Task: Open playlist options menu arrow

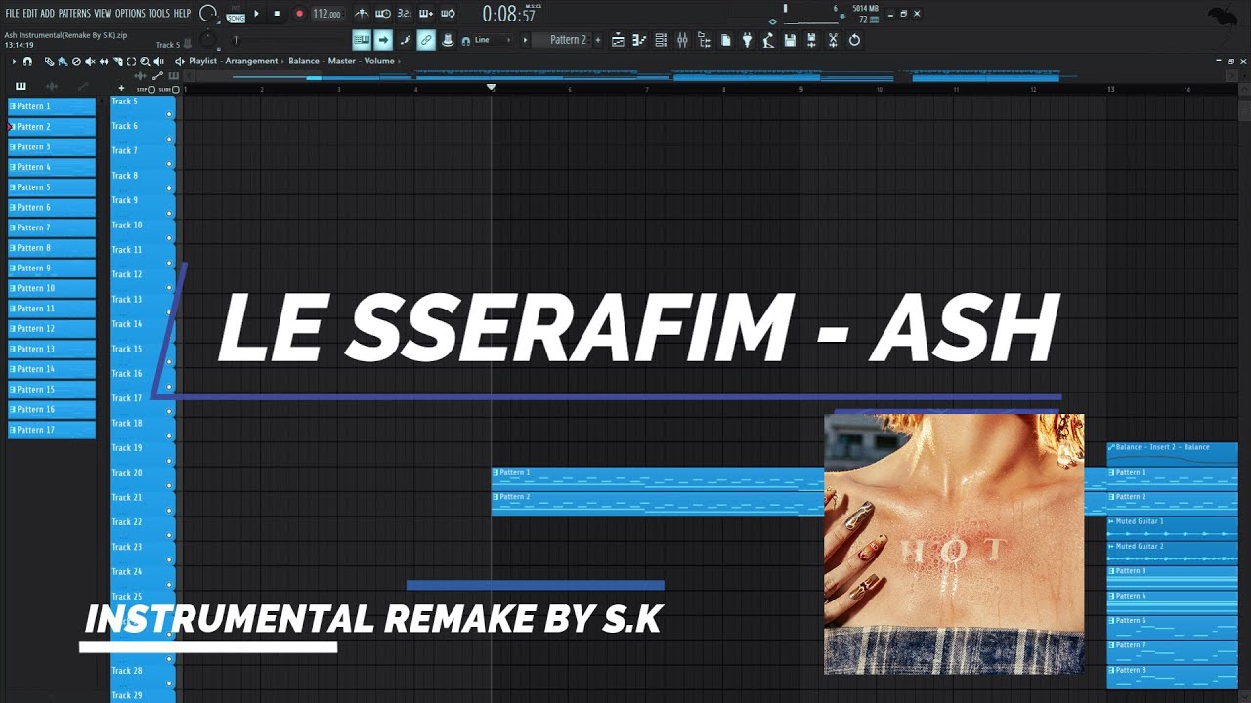Action: (x=14, y=62)
